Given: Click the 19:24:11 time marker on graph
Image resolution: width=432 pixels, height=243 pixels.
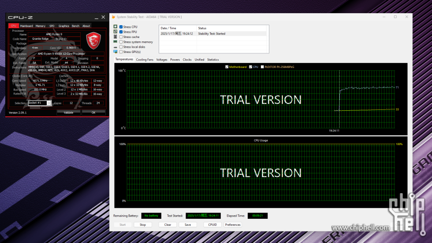Looking at the screenshot, I should [334, 131].
